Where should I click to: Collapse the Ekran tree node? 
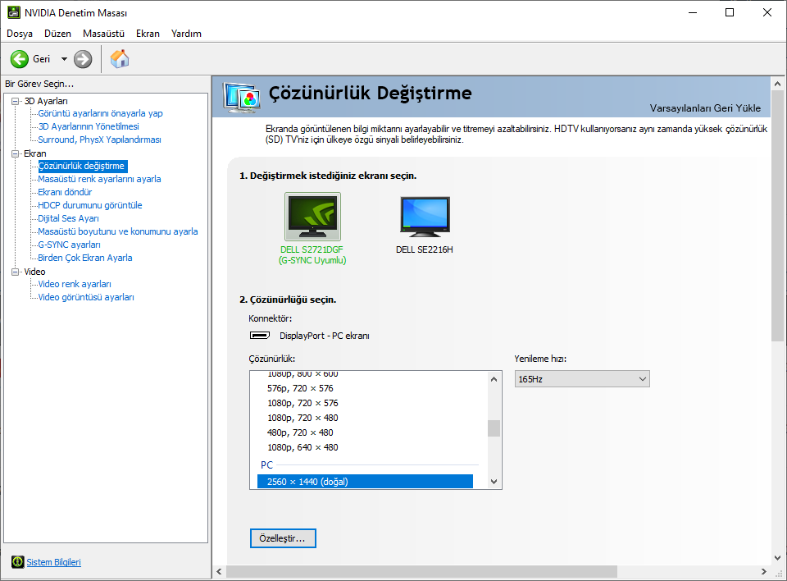click(15, 153)
